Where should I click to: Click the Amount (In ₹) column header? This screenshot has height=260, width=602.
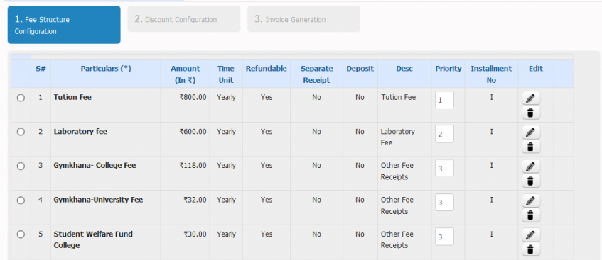coord(185,74)
